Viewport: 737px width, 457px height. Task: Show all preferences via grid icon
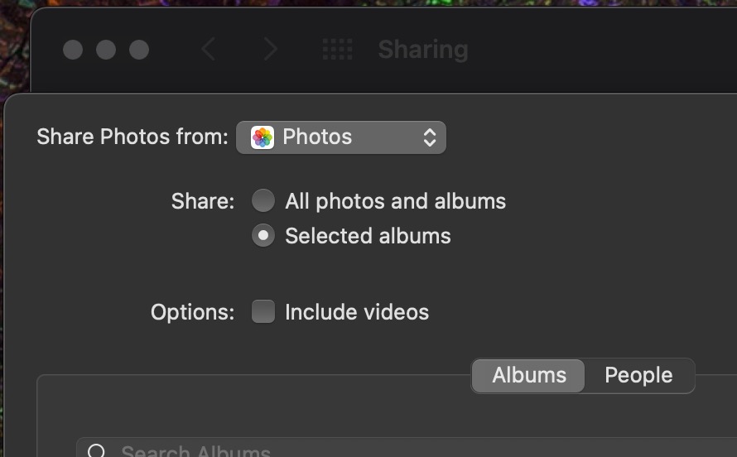[x=338, y=50]
